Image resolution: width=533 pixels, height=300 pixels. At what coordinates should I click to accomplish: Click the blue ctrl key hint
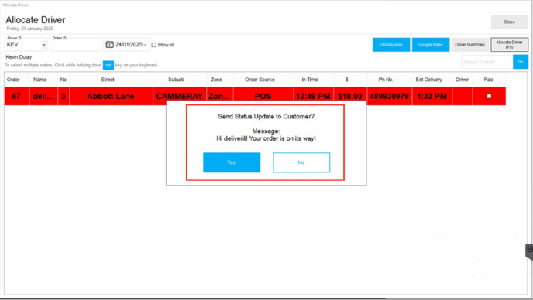(108, 65)
